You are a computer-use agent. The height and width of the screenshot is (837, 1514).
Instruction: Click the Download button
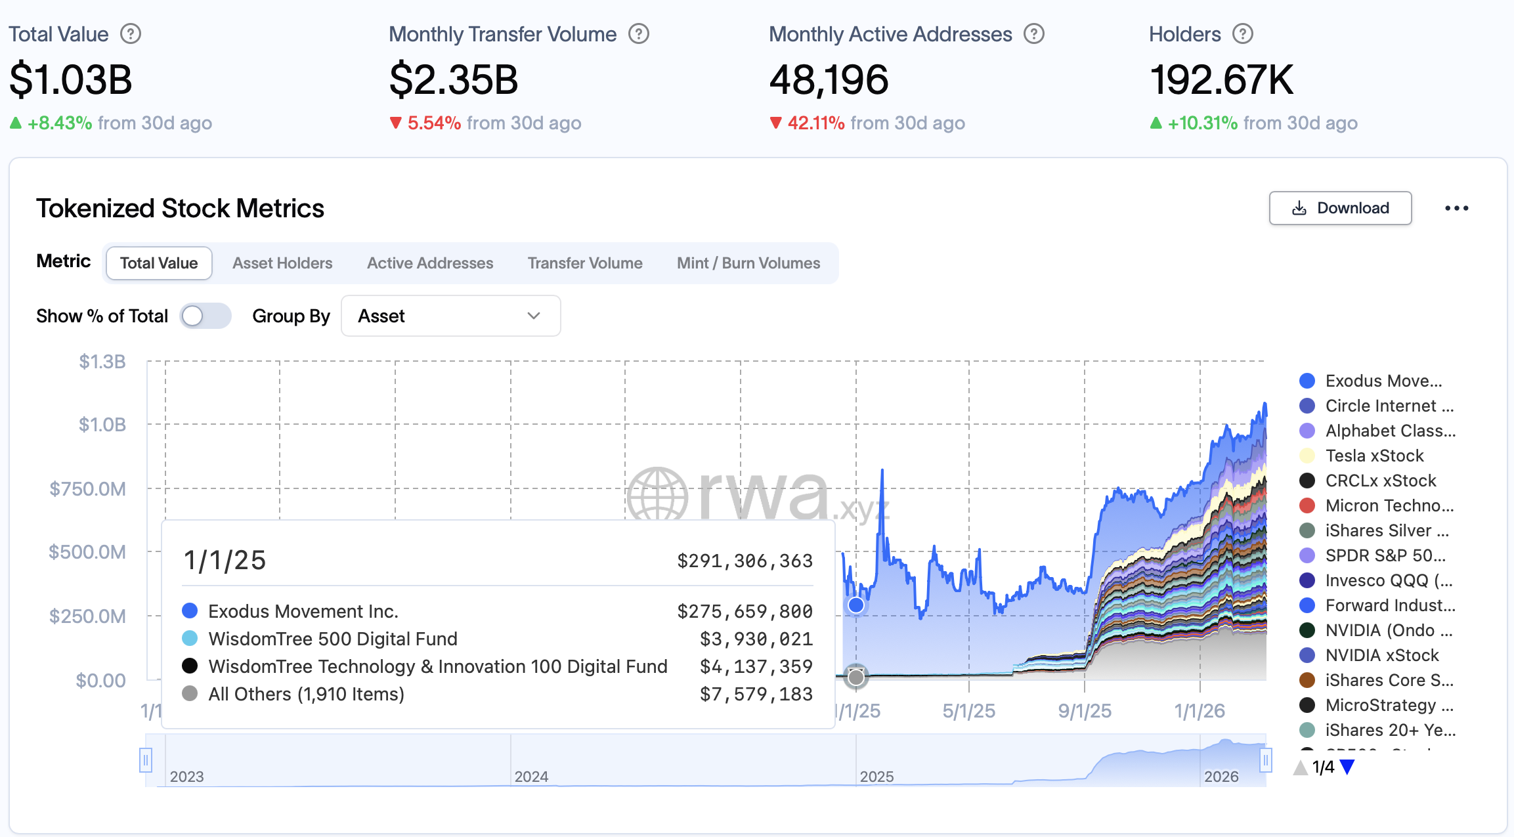pos(1340,207)
